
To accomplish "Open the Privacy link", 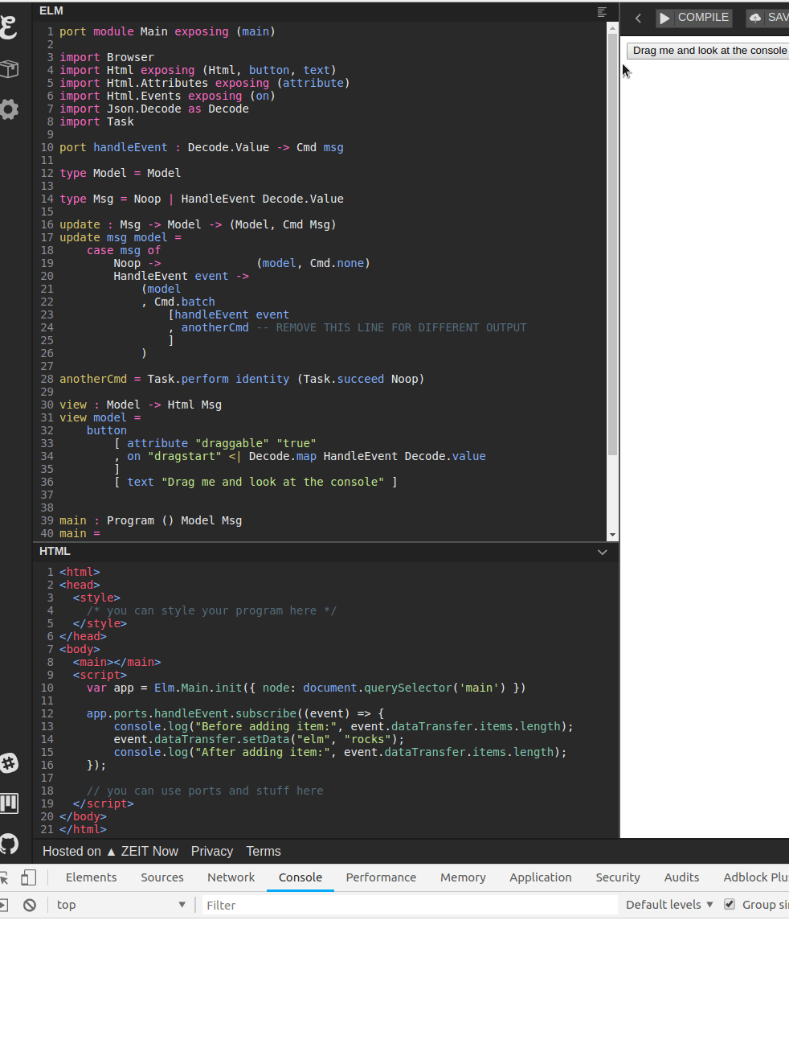I will click(x=212, y=852).
